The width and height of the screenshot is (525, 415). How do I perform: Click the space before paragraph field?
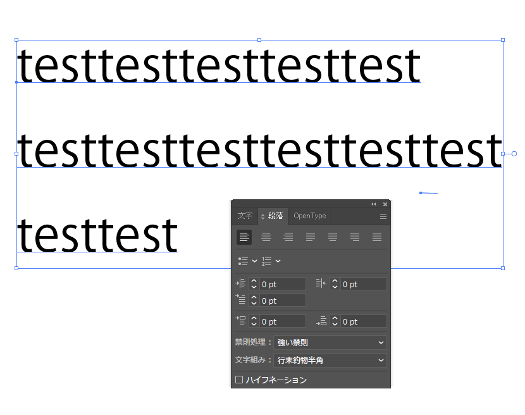283,322
